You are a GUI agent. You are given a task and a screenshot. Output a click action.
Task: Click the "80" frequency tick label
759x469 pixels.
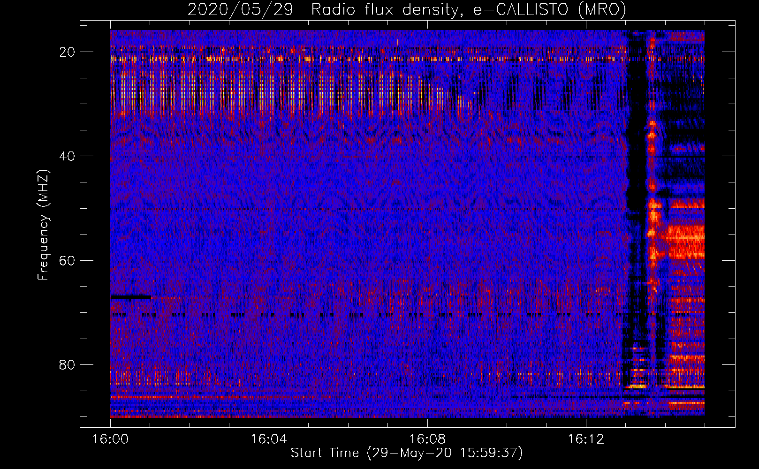pos(68,364)
